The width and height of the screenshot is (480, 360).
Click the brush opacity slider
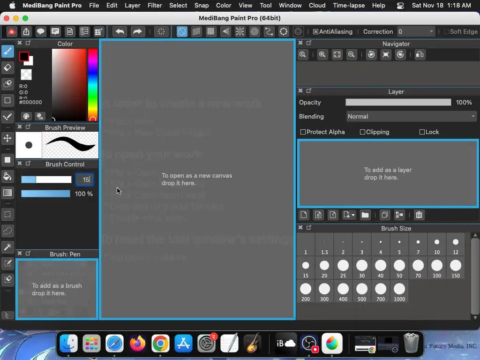pyautogui.click(x=45, y=194)
